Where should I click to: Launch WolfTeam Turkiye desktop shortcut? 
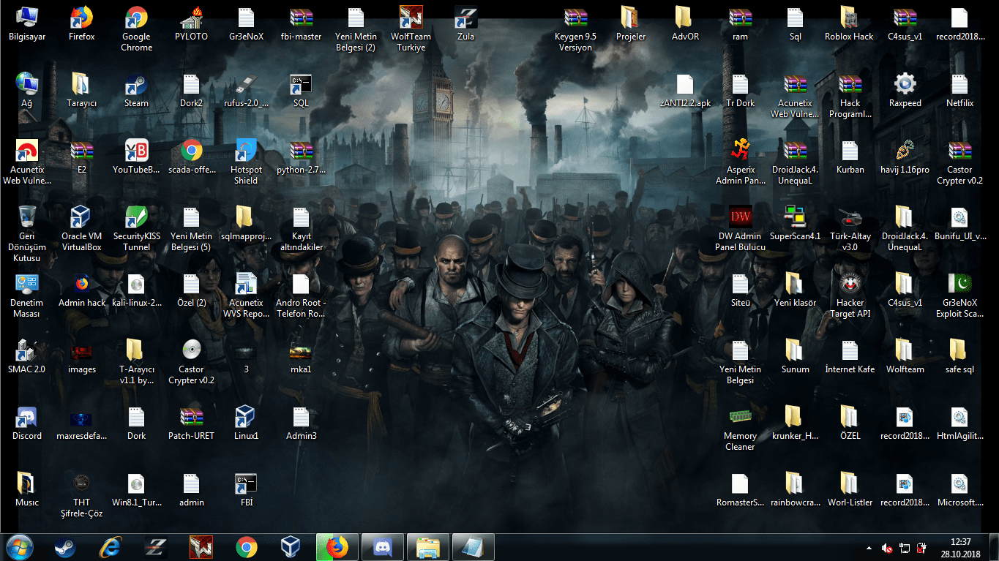(x=411, y=29)
